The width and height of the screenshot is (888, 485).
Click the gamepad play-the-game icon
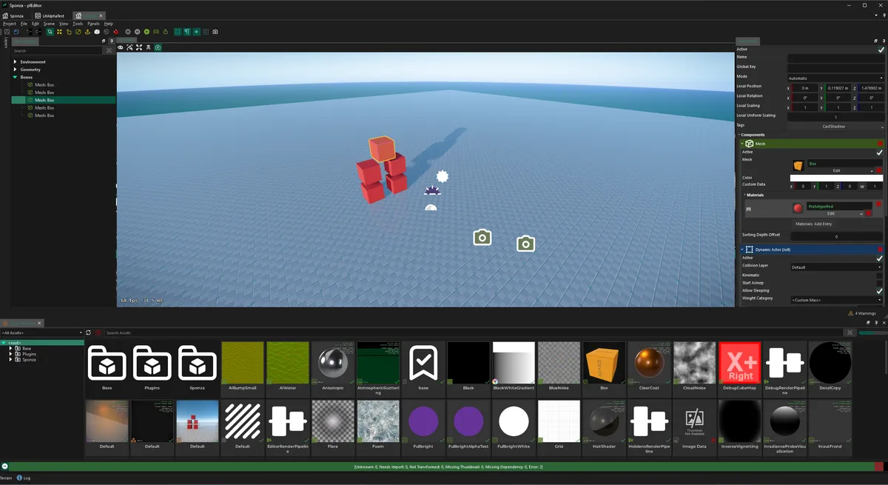156,32
